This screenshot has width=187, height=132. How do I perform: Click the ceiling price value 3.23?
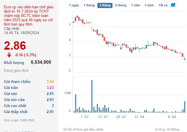[x=50, y=88]
